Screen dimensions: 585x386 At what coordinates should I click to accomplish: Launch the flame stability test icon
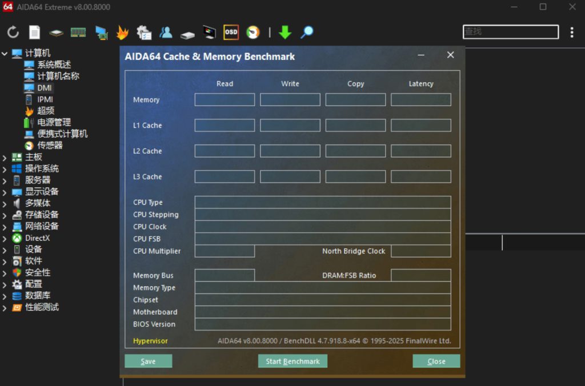coord(122,33)
